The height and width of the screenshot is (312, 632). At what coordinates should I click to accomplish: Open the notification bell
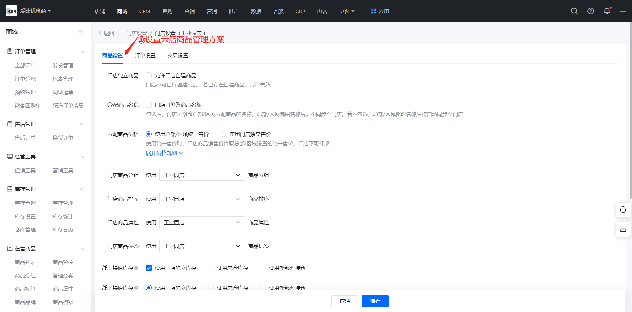(607, 11)
